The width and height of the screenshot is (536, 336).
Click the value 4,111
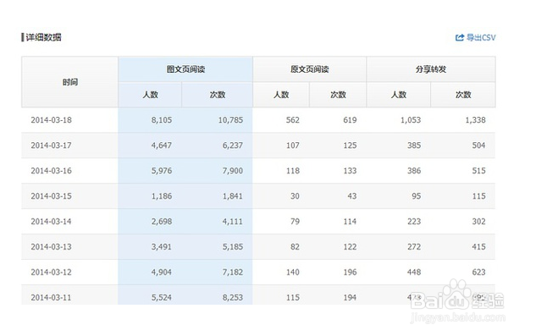tap(233, 222)
